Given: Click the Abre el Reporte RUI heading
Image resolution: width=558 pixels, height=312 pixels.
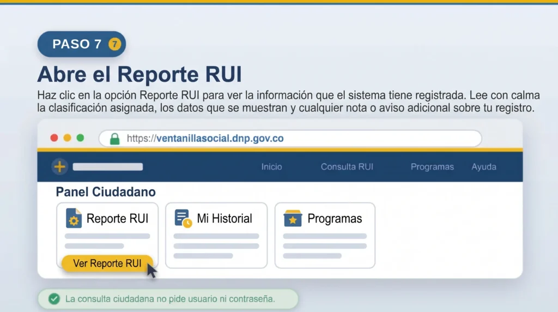Looking at the screenshot, I should point(139,74).
